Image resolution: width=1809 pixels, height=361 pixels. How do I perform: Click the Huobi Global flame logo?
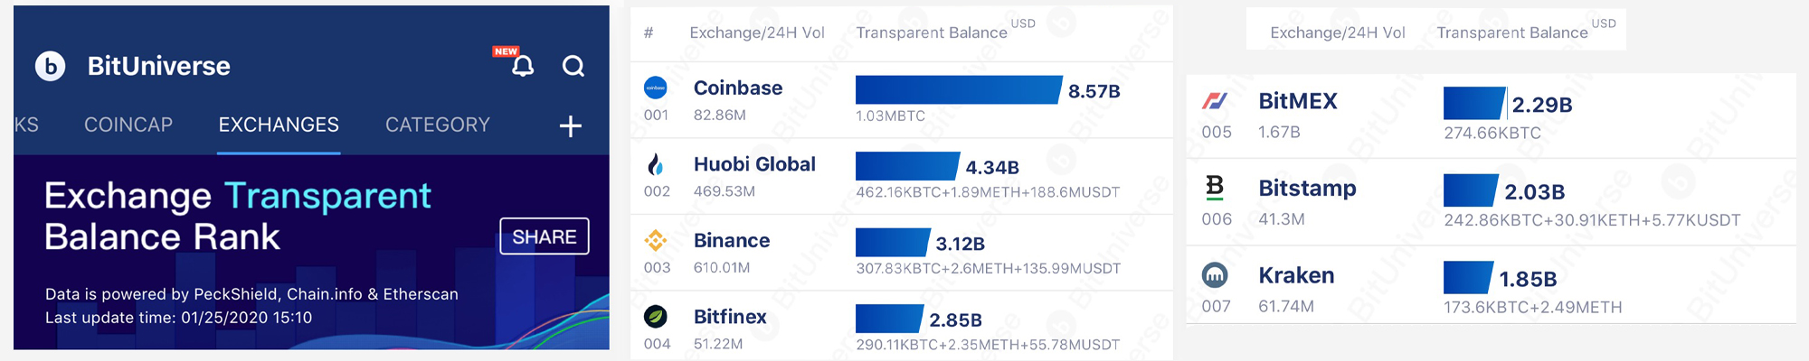click(656, 164)
